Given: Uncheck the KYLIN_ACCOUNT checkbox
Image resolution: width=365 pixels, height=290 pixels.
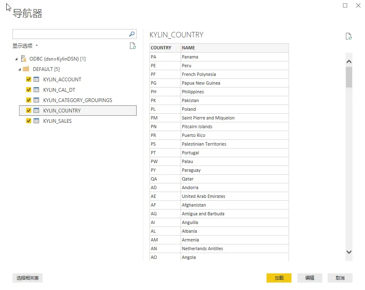Looking at the screenshot, I should tap(29, 79).
